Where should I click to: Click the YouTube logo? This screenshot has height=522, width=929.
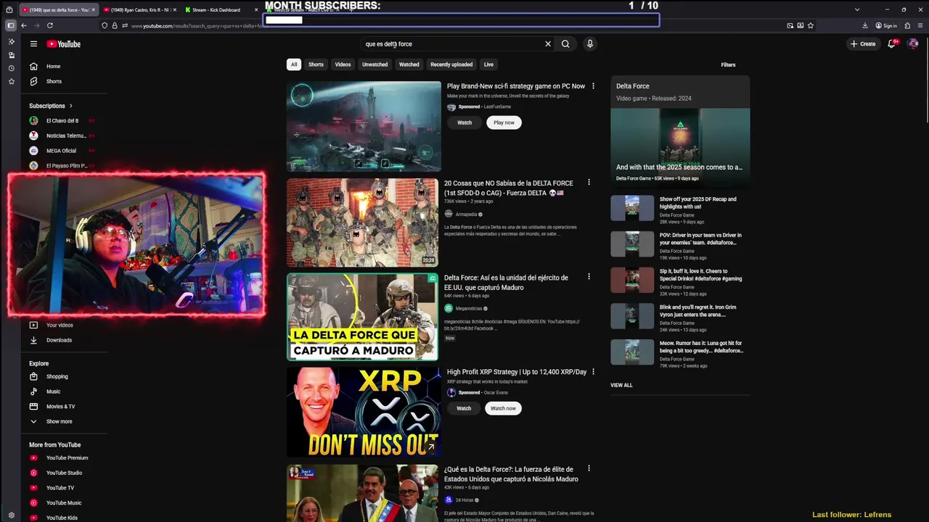64,43
